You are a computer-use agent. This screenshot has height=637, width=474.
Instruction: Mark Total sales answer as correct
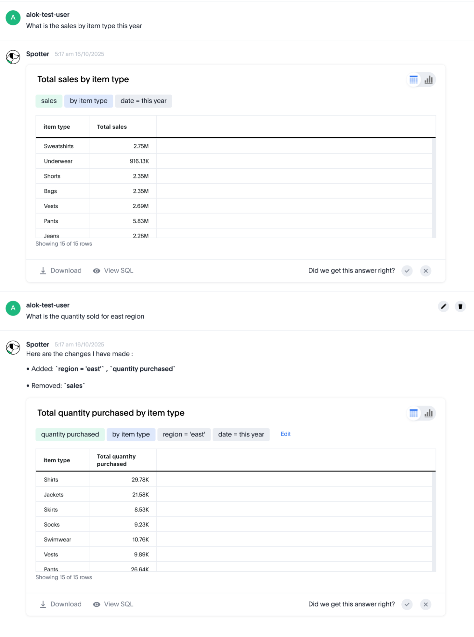coord(407,271)
